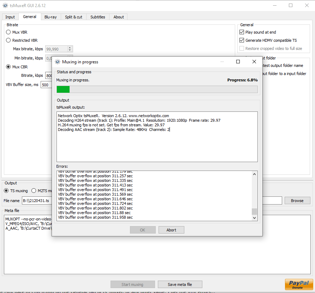Click Browse to choose an output file
This screenshot has height=293, width=315.
[x=297, y=200]
